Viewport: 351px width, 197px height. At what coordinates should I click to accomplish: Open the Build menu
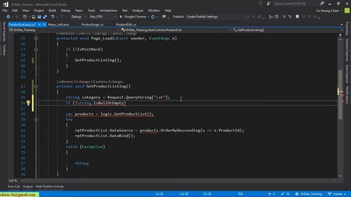pyautogui.click(x=52, y=10)
